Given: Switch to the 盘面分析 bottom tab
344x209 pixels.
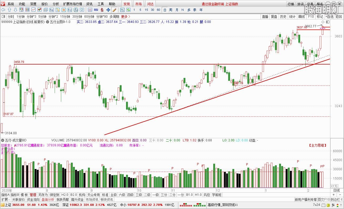Looking at the screenshot, I should coord(48,200).
